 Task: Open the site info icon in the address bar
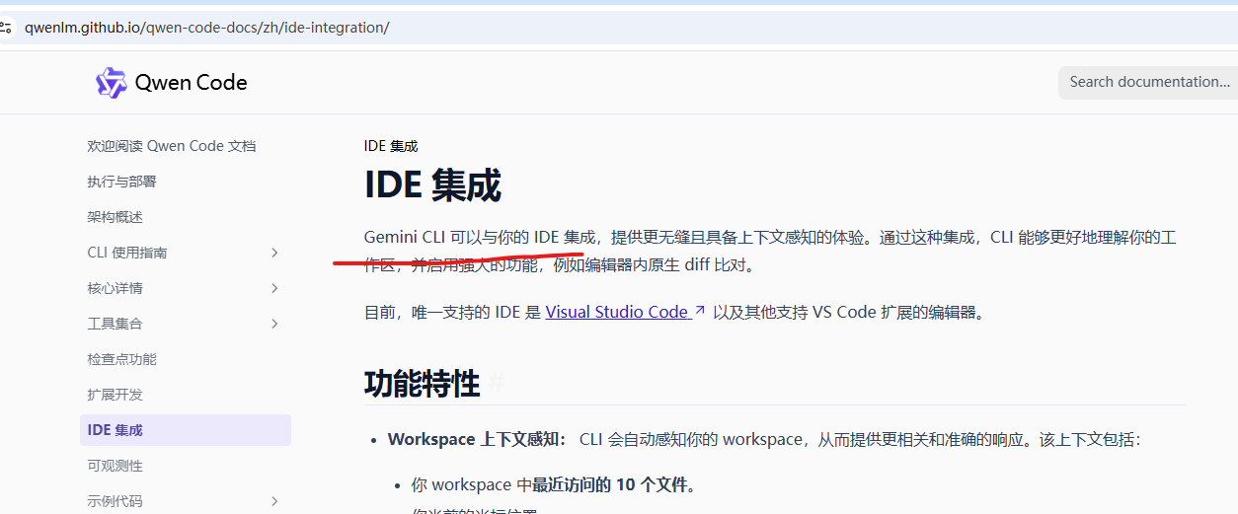[6, 28]
